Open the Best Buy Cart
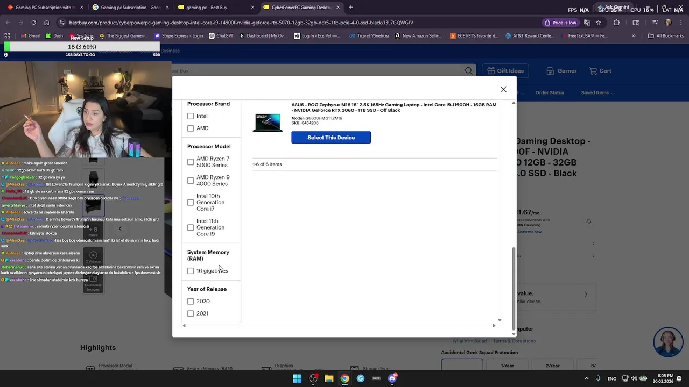Viewport: 689px width, 387px height. click(x=600, y=71)
